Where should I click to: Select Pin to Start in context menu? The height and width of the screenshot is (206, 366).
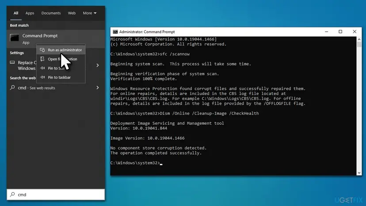coord(61,68)
